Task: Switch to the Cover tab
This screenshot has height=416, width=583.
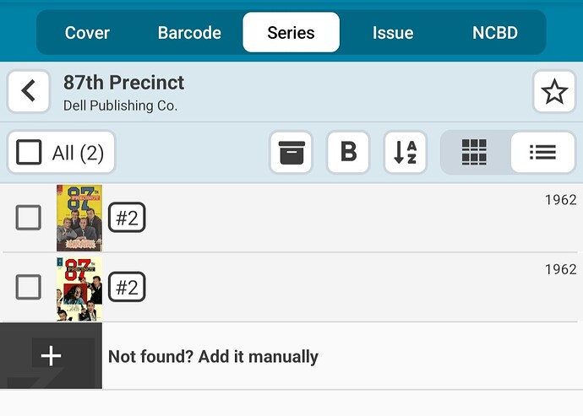Action: (x=87, y=33)
